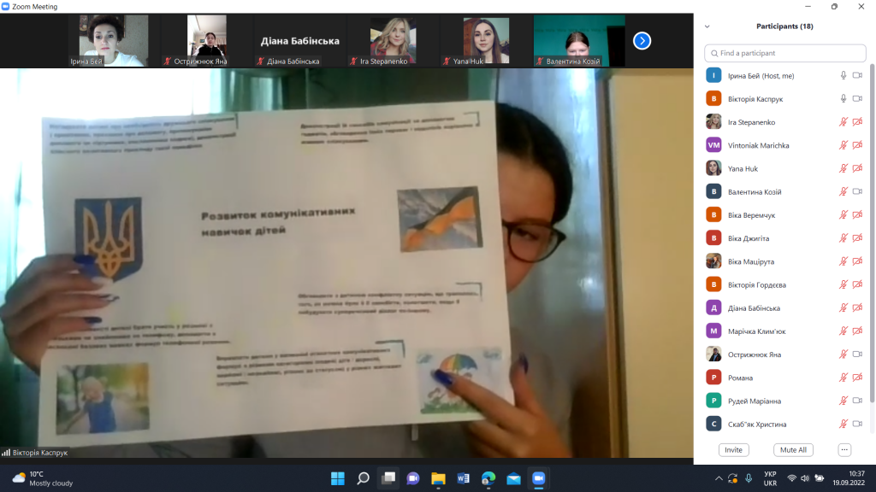Toggle the microphone for Діана Бабінська in list

coord(843,308)
